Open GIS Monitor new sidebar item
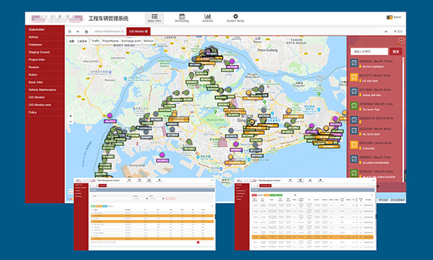The width and height of the screenshot is (433, 260). pyautogui.click(x=40, y=105)
